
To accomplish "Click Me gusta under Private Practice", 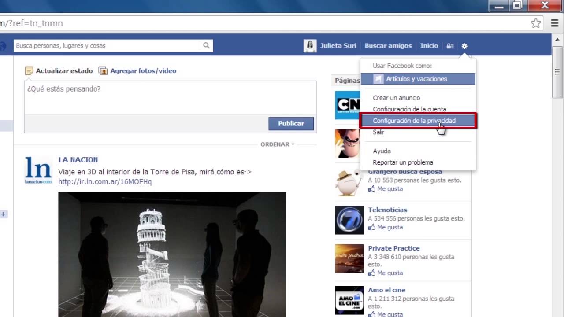I will click(386, 273).
